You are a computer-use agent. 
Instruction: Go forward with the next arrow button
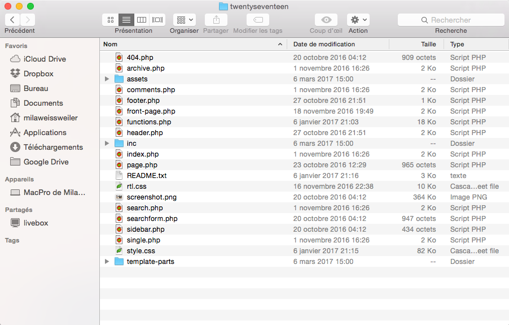28,20
